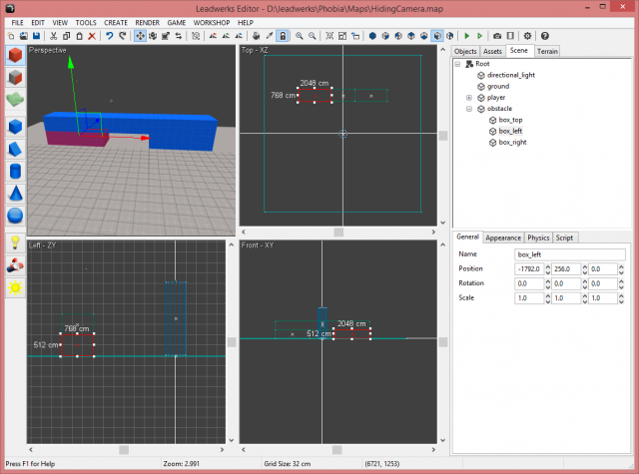
Task: Select box_right in the scene tree
Action: (512, 143)
